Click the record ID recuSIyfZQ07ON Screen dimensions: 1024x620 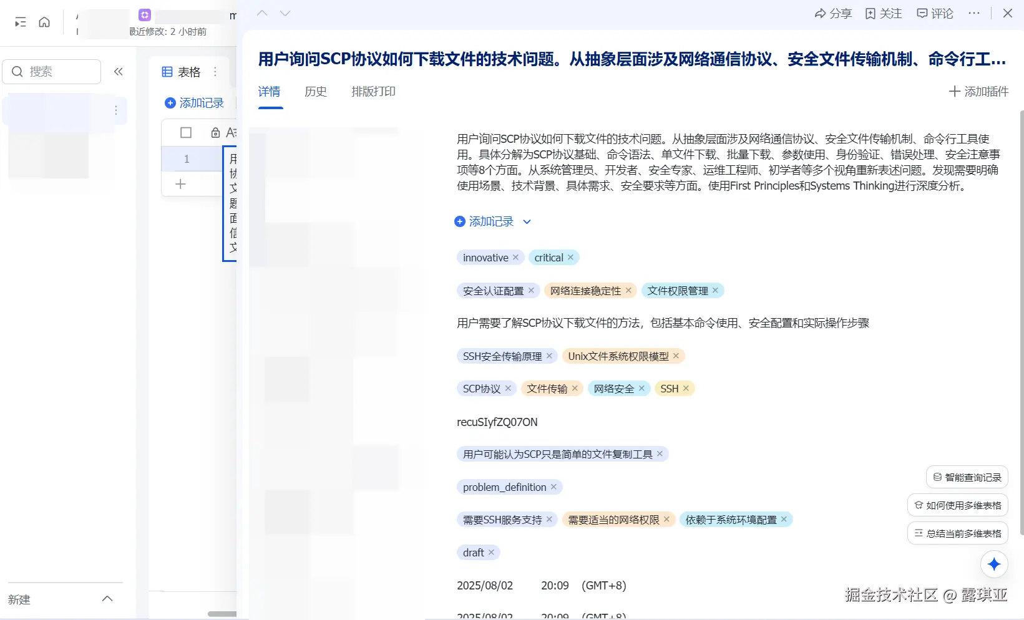[497, 422]
